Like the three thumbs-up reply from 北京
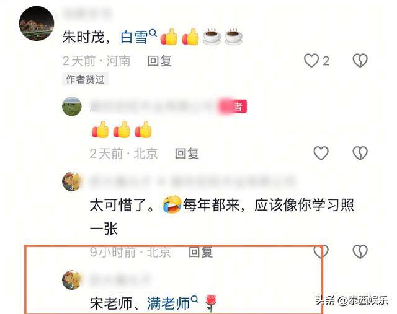The image size is (397, 314). (x=321, y=153)
